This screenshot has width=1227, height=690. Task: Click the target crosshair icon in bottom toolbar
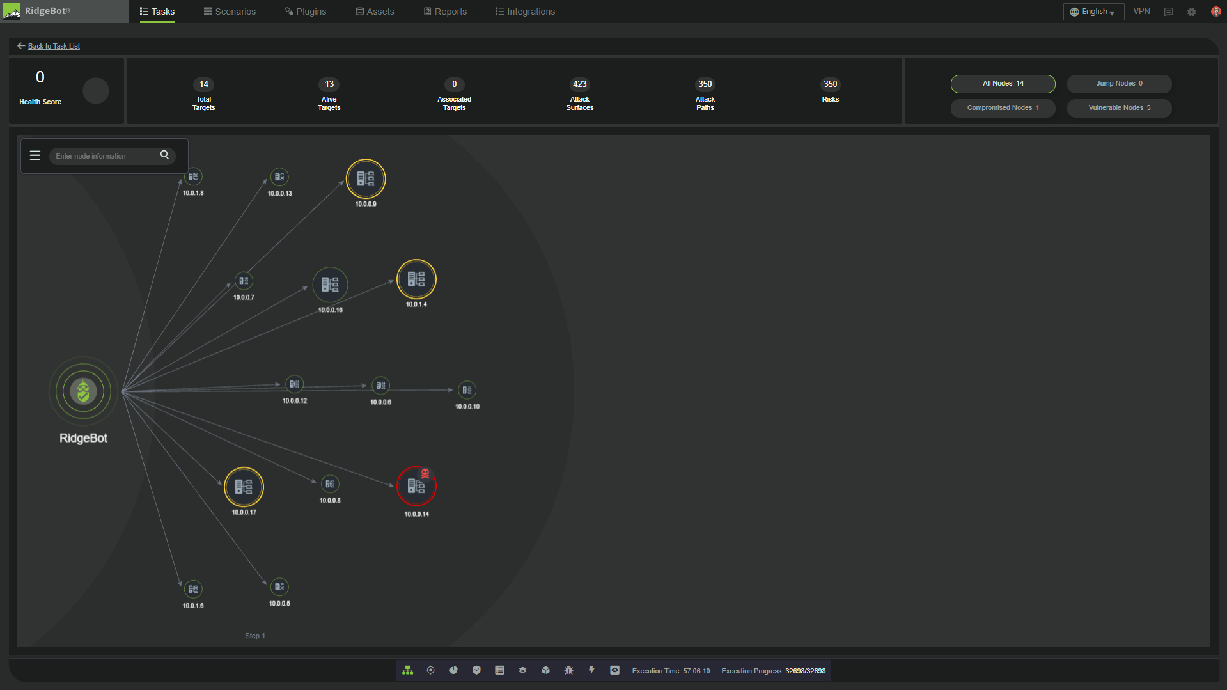pyautogui.click(x=430, y=670)
